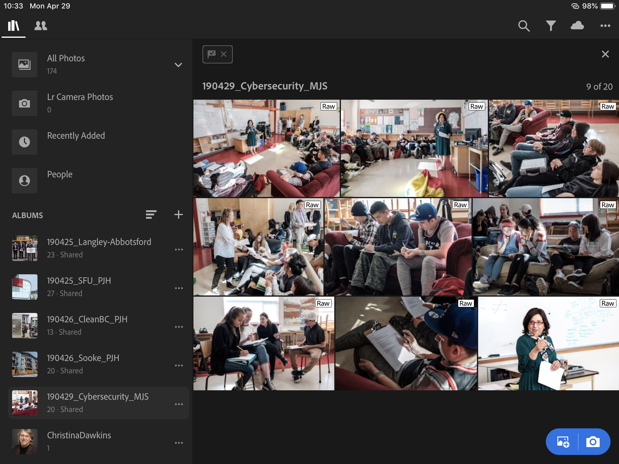Toggle the flag filter icon in the chip
Image resolution: width=619 pixels, height=464 pixels.
tap(211, 54)
